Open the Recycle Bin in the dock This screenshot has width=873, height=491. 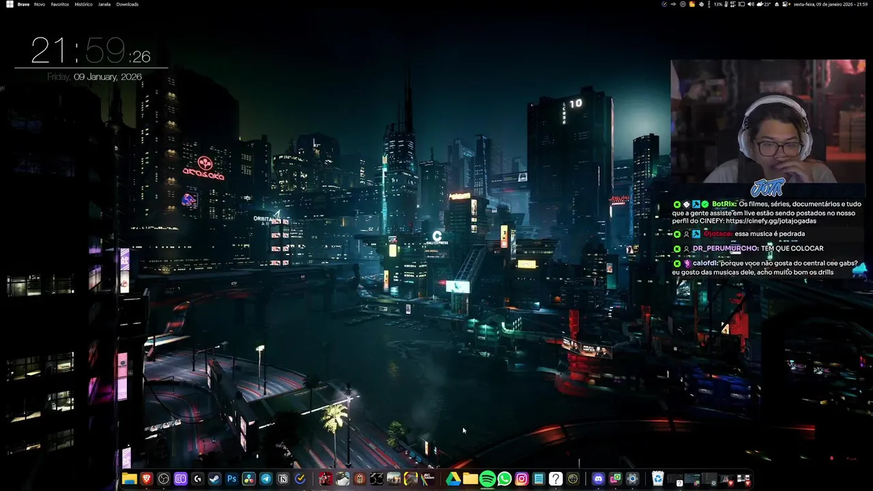pyautogui.click(x=658, y=479)
